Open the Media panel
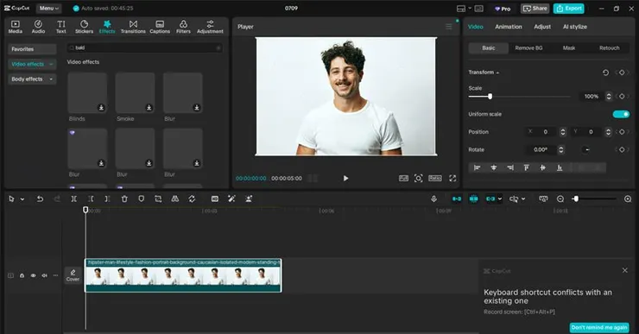Viewport: 639px width, 334px height. click(15, 27)
